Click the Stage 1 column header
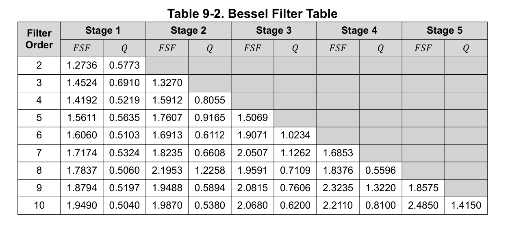This screenshot has height=233, width=508. [x=103, y=30]
